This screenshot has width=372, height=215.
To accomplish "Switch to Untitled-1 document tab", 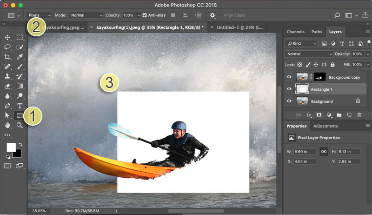I will pos(239,27).
